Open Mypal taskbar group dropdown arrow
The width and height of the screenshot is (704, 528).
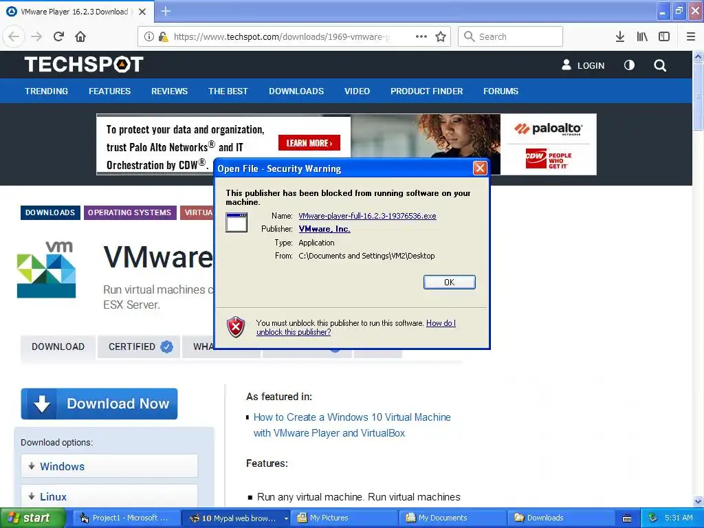click(x=286, y=518)
